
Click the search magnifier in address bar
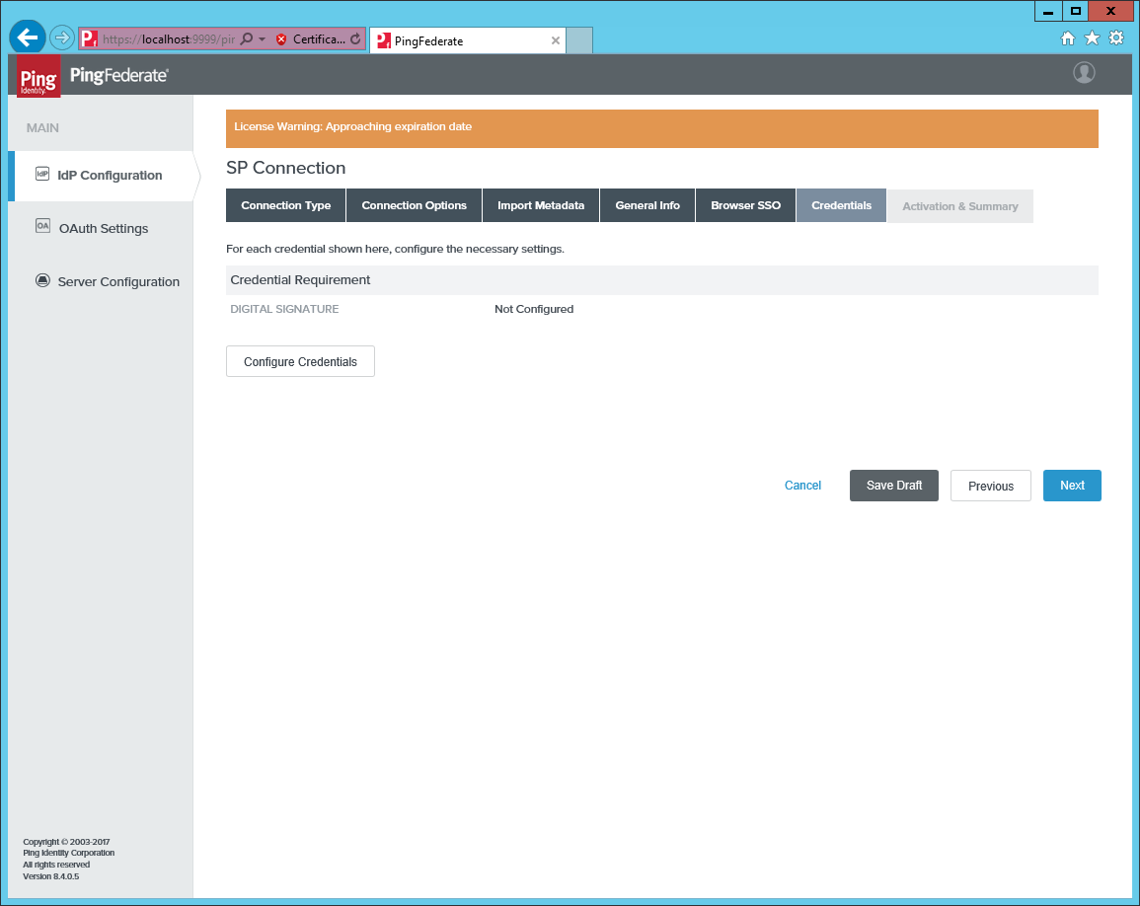pyautogui.click(x=247, y=38)
